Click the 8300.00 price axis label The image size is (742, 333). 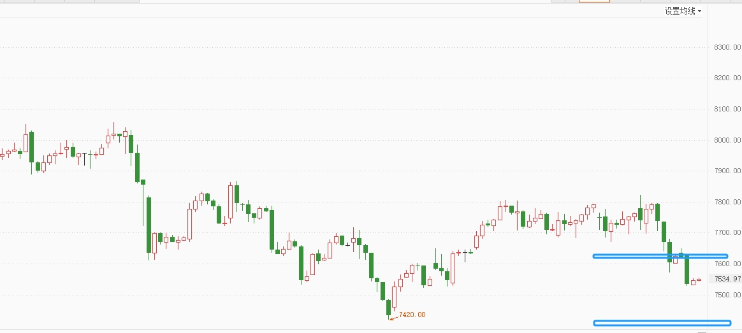coord(727,47)
